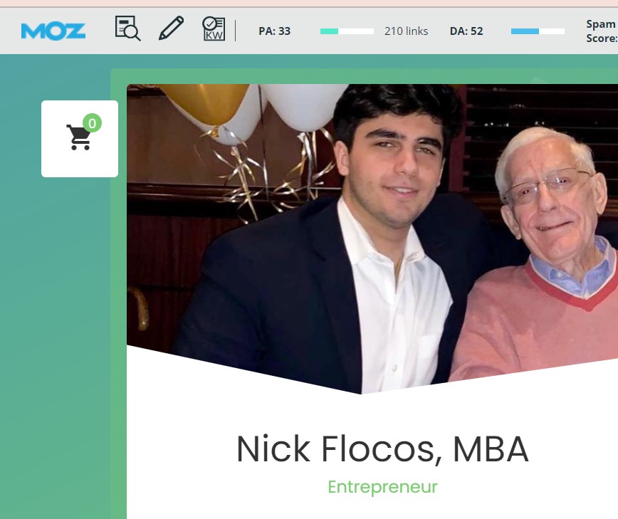The image size is (618, 519).
Task: Click the MOZ logo in the toolbar
Action: (x=53, y=31)
